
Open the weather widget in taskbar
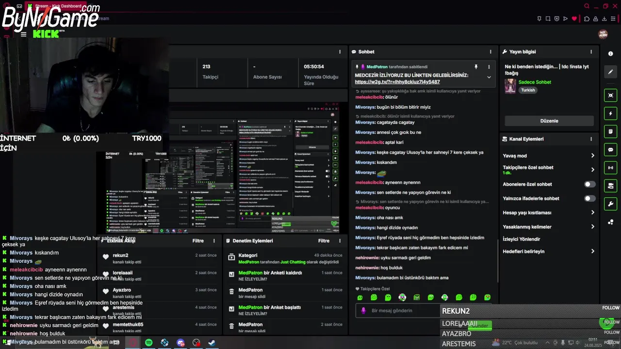pyautogui.click(x=515, y=343)
